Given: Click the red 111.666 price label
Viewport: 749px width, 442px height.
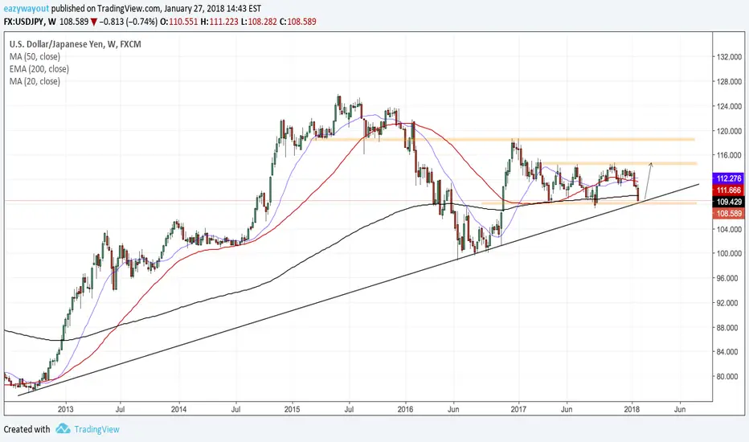Looking at the screenshot, I should tap(728, 190).
